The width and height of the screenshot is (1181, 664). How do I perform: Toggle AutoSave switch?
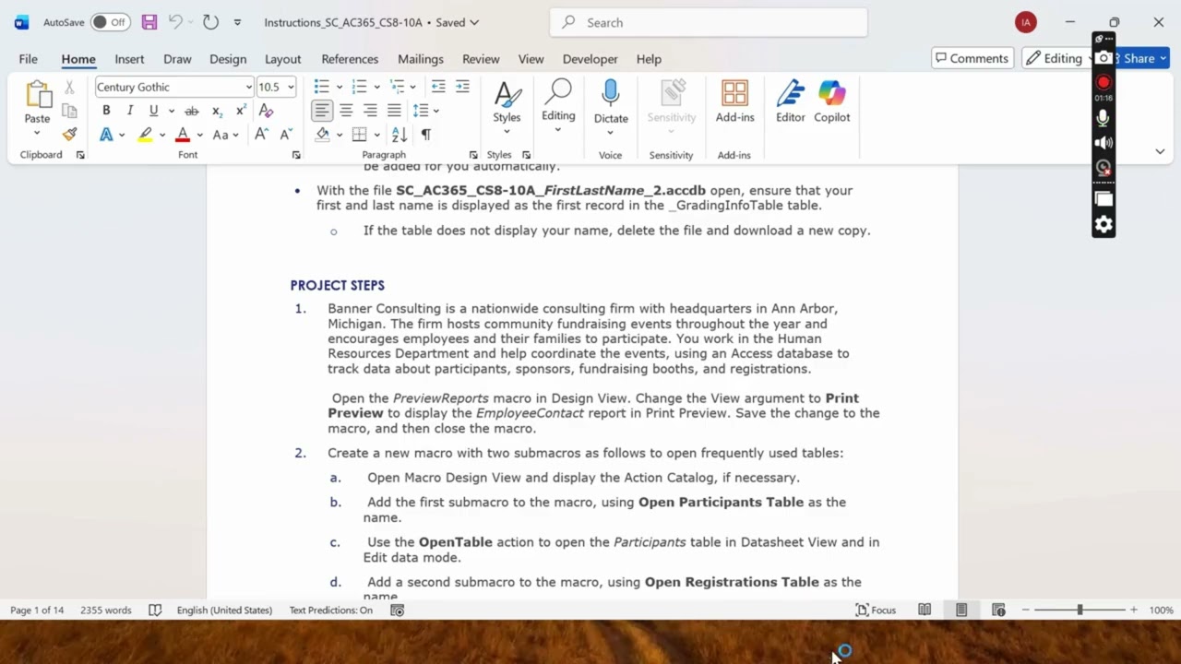click(x=110, y=22)
